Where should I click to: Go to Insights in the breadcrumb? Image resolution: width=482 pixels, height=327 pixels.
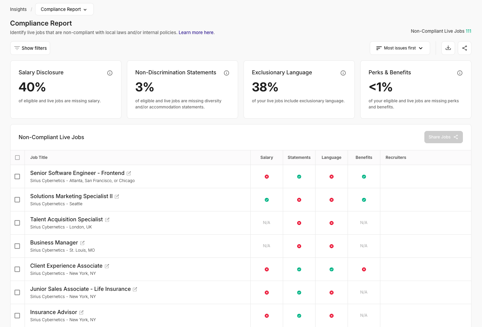point(18,10)
